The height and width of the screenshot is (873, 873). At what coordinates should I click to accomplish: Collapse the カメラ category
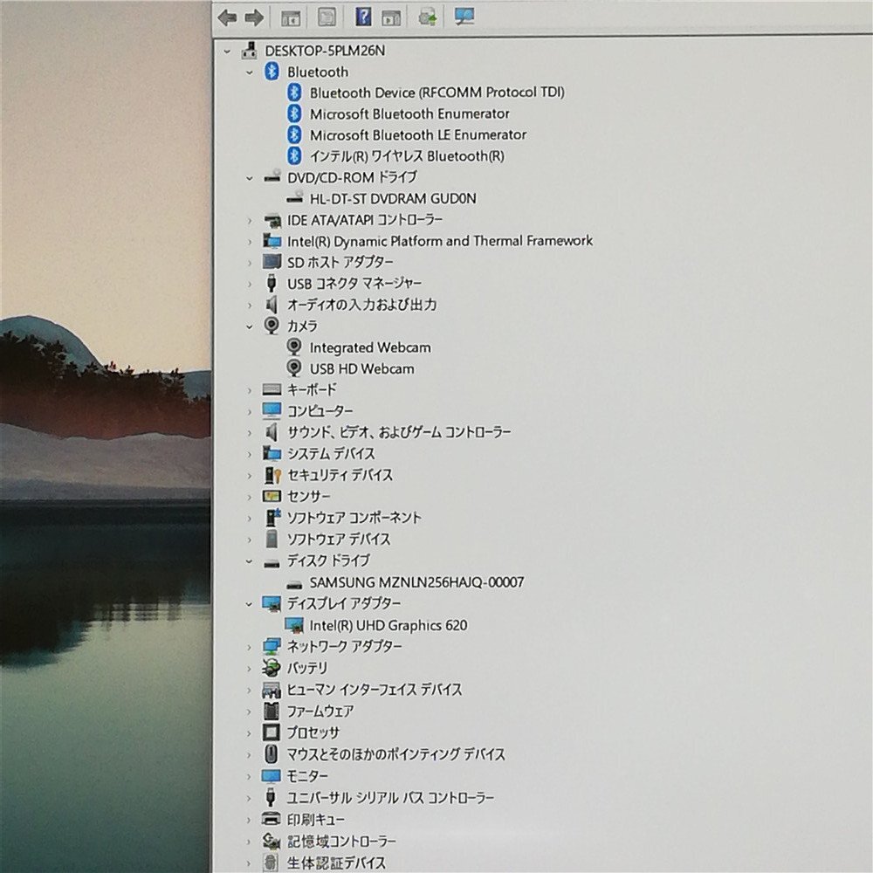tap(250, 327)
